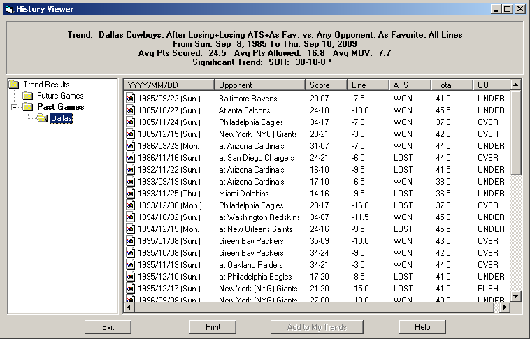Click the at Philadelphia Eagles cell
530x339 pixels.
coord(255,277)
